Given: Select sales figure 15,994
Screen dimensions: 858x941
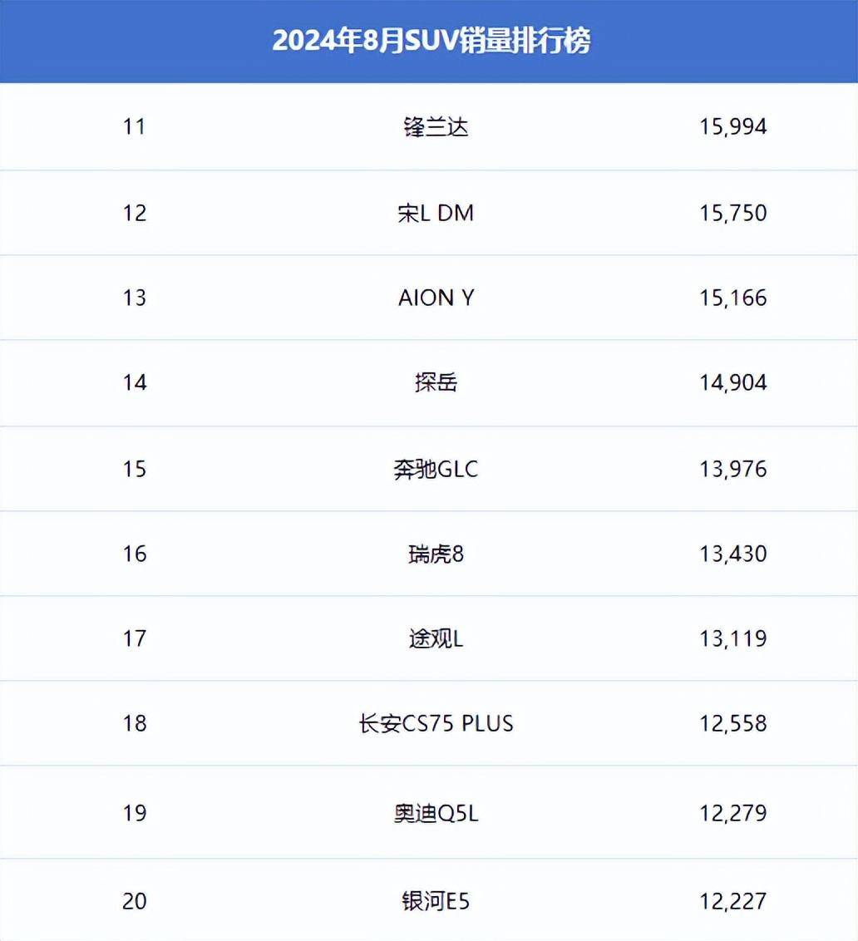Looking at the screenshot, I should tap(733, 126).
